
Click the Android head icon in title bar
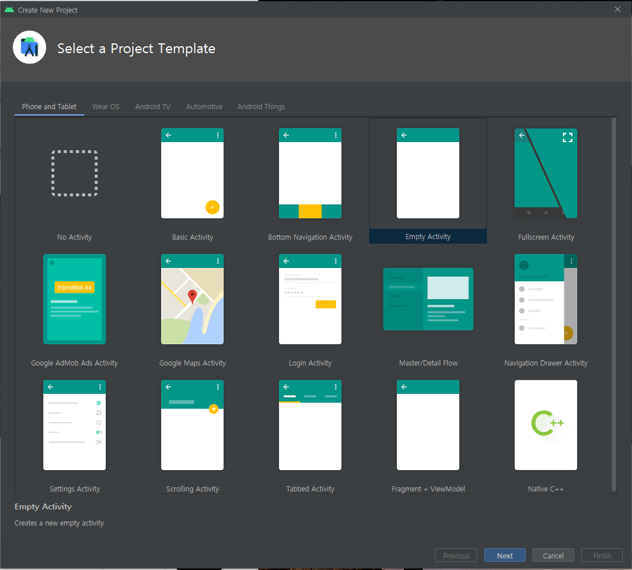tap(9, 10)
